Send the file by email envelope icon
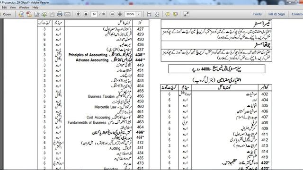 [x=67, y=14]
